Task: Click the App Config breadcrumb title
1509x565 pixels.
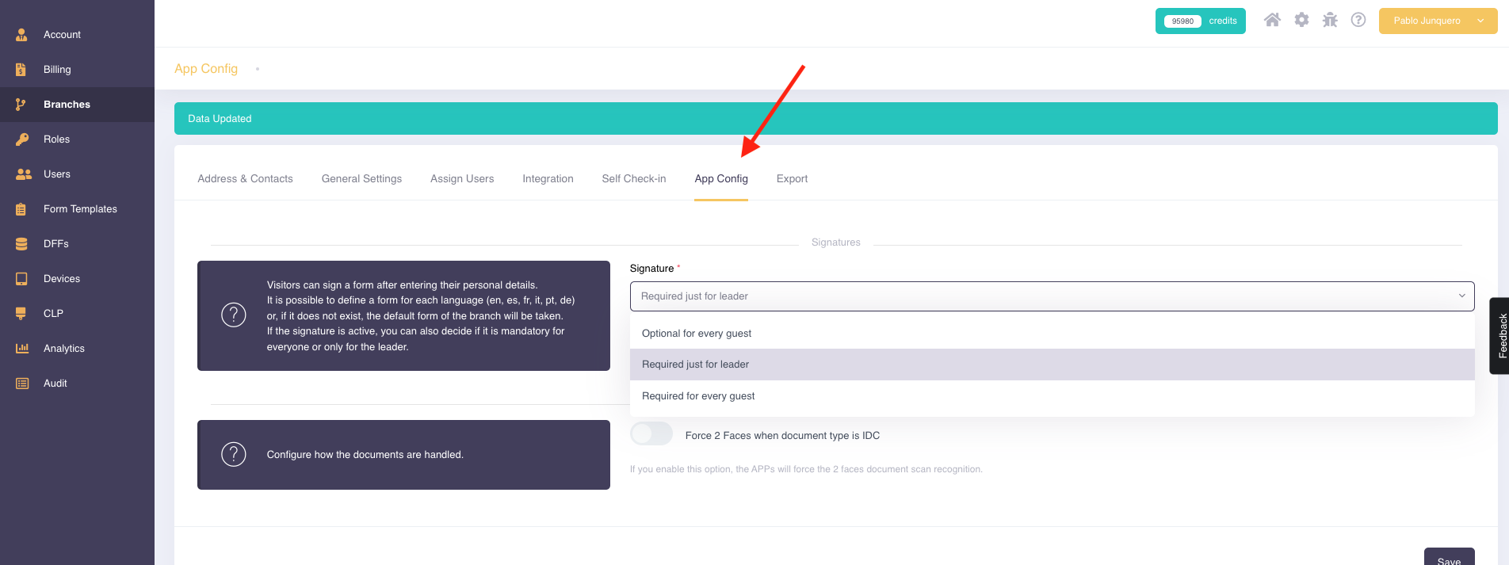Action: (x=206, y=69)
